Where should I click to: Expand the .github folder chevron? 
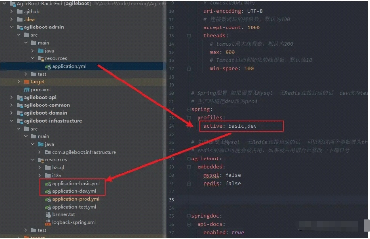[12, 12]
